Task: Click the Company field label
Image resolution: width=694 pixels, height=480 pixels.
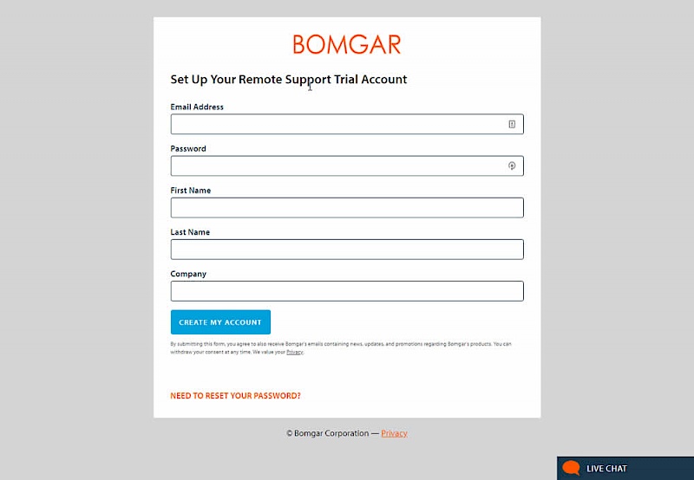Action: pyautogui.click(x=188, y=274)
